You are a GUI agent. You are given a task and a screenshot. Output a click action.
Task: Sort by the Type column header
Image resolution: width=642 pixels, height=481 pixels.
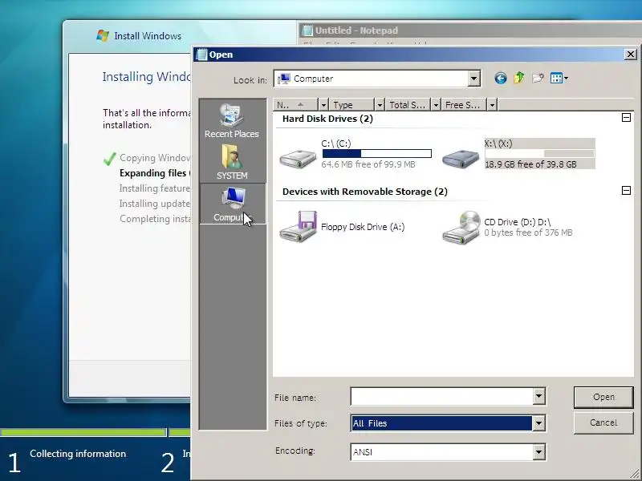click(352, 105)
